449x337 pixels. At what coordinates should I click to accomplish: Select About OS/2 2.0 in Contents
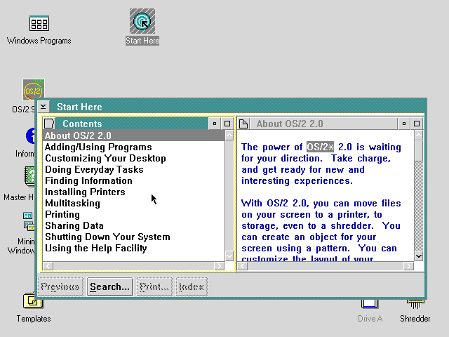133,136
